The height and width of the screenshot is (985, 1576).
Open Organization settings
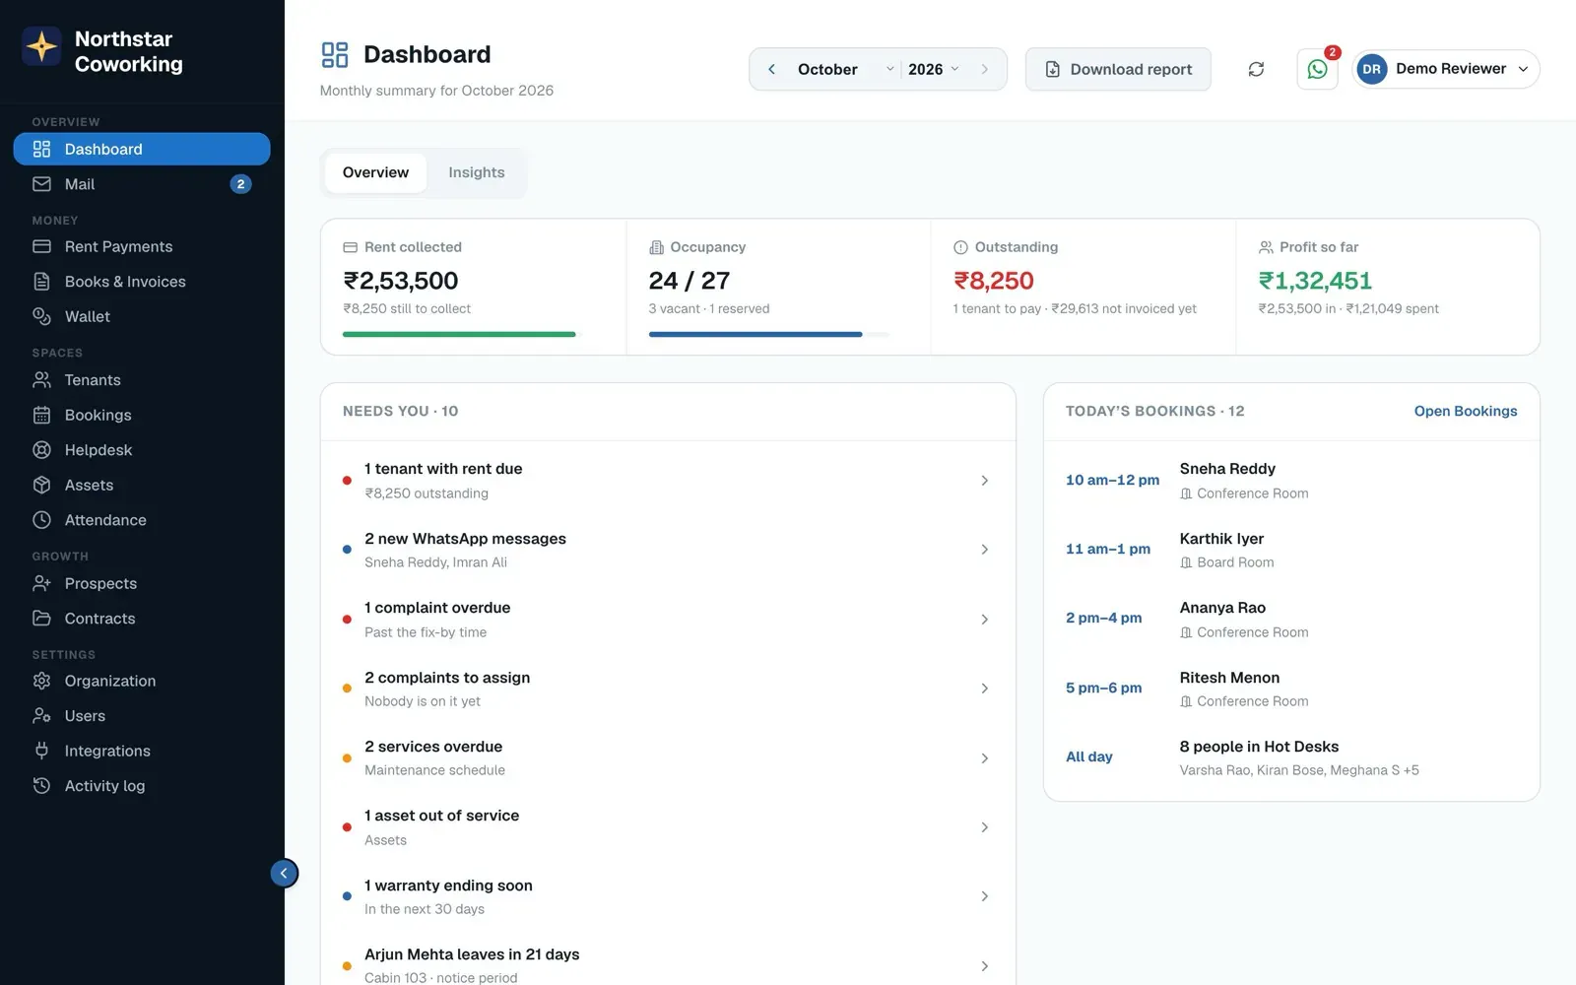(x=142, y=681)
